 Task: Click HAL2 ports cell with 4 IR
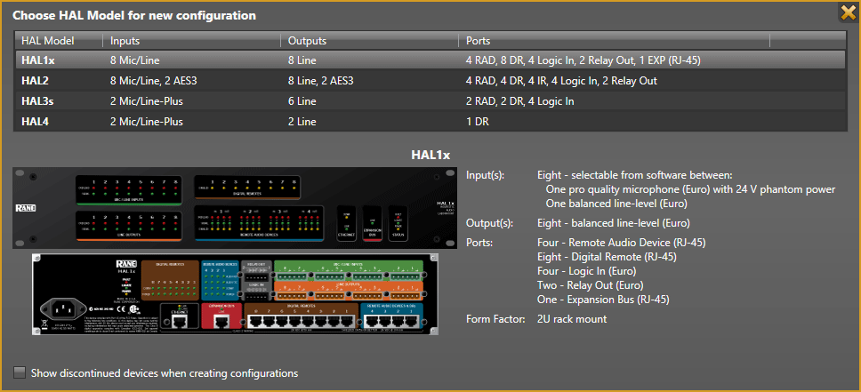click(561, 81)
